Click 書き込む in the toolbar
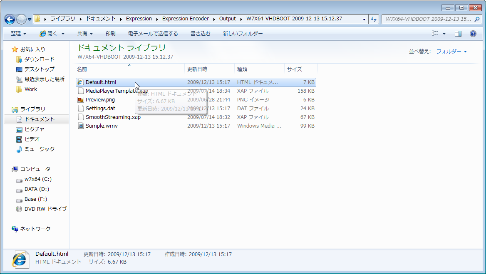 pyautogui.click(x=200, y=33)
